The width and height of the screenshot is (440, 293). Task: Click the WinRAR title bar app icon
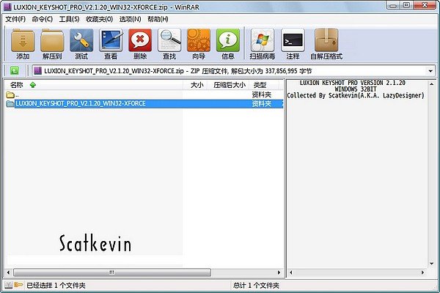pyautogui.click(x=7, y=7)
